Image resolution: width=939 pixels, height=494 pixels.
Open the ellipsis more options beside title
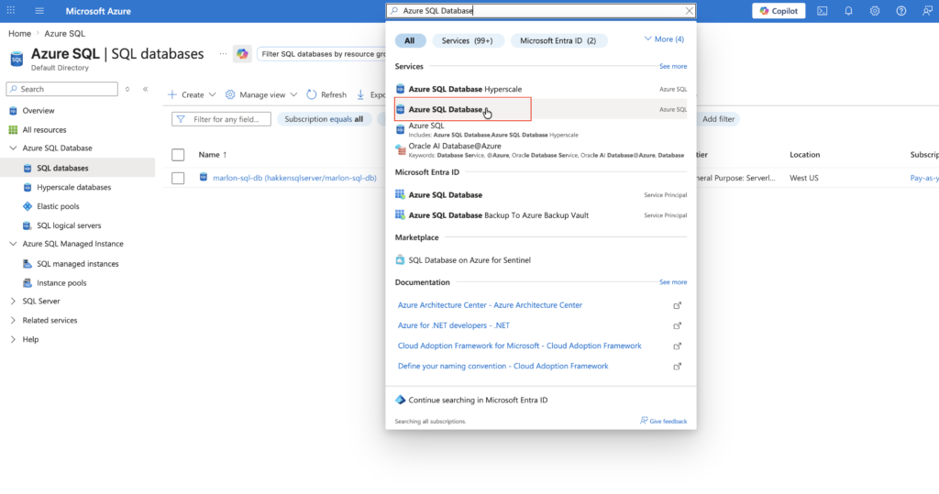click(223, 54)
